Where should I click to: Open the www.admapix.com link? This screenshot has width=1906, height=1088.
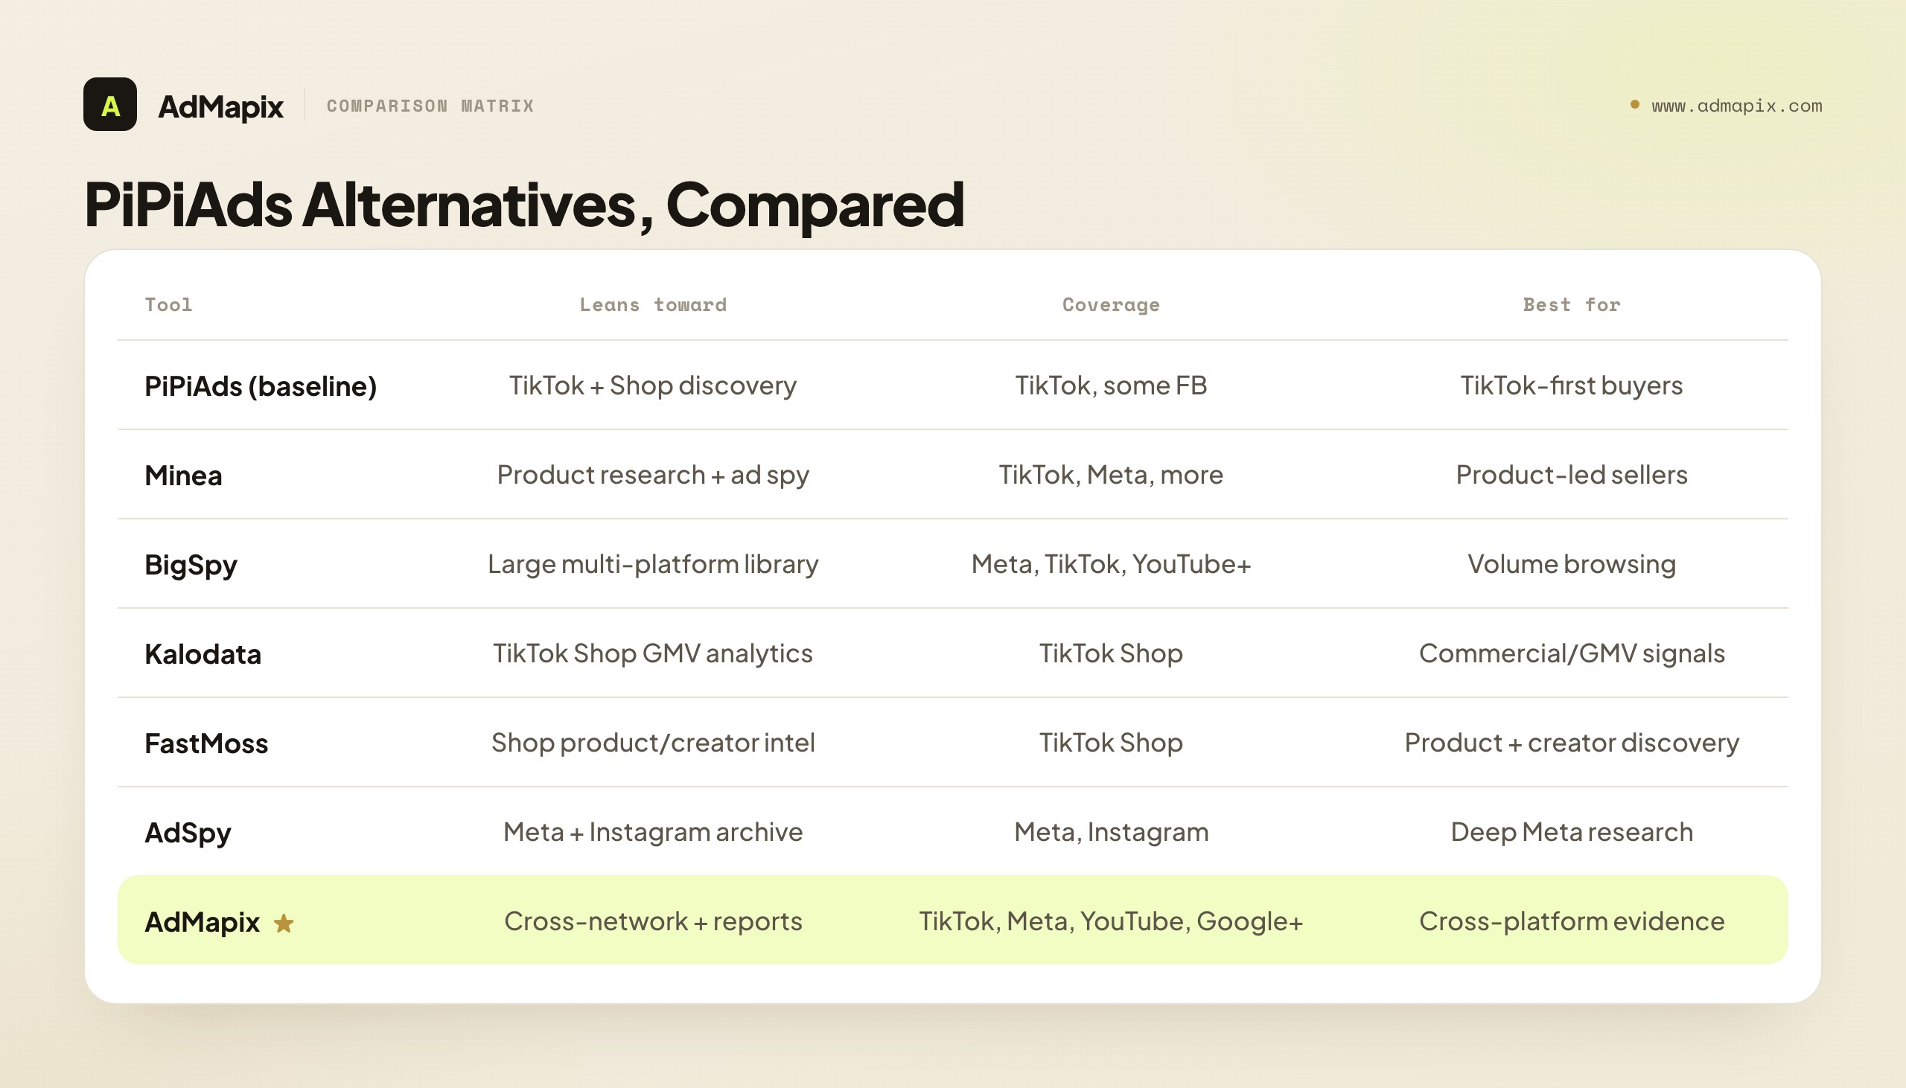click(1736, 106)
